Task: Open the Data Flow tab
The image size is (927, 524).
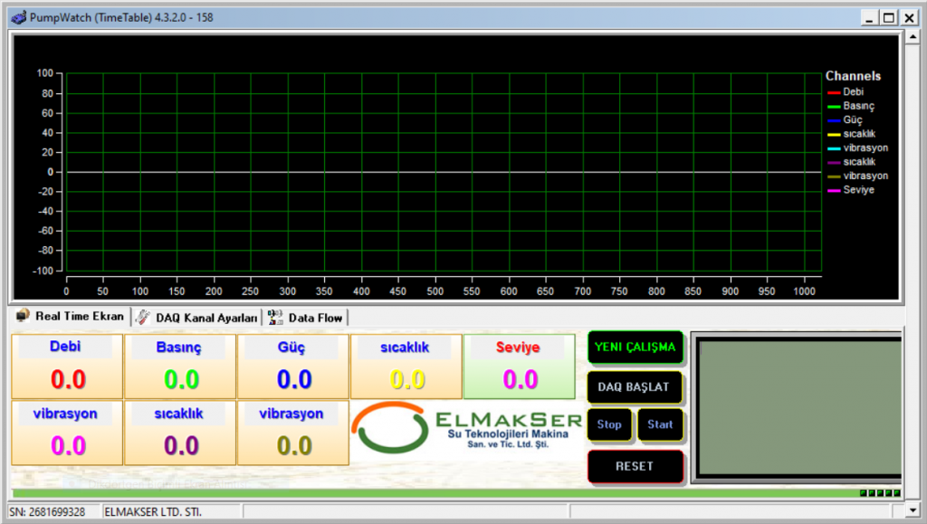Action: (x=314, y=318)
